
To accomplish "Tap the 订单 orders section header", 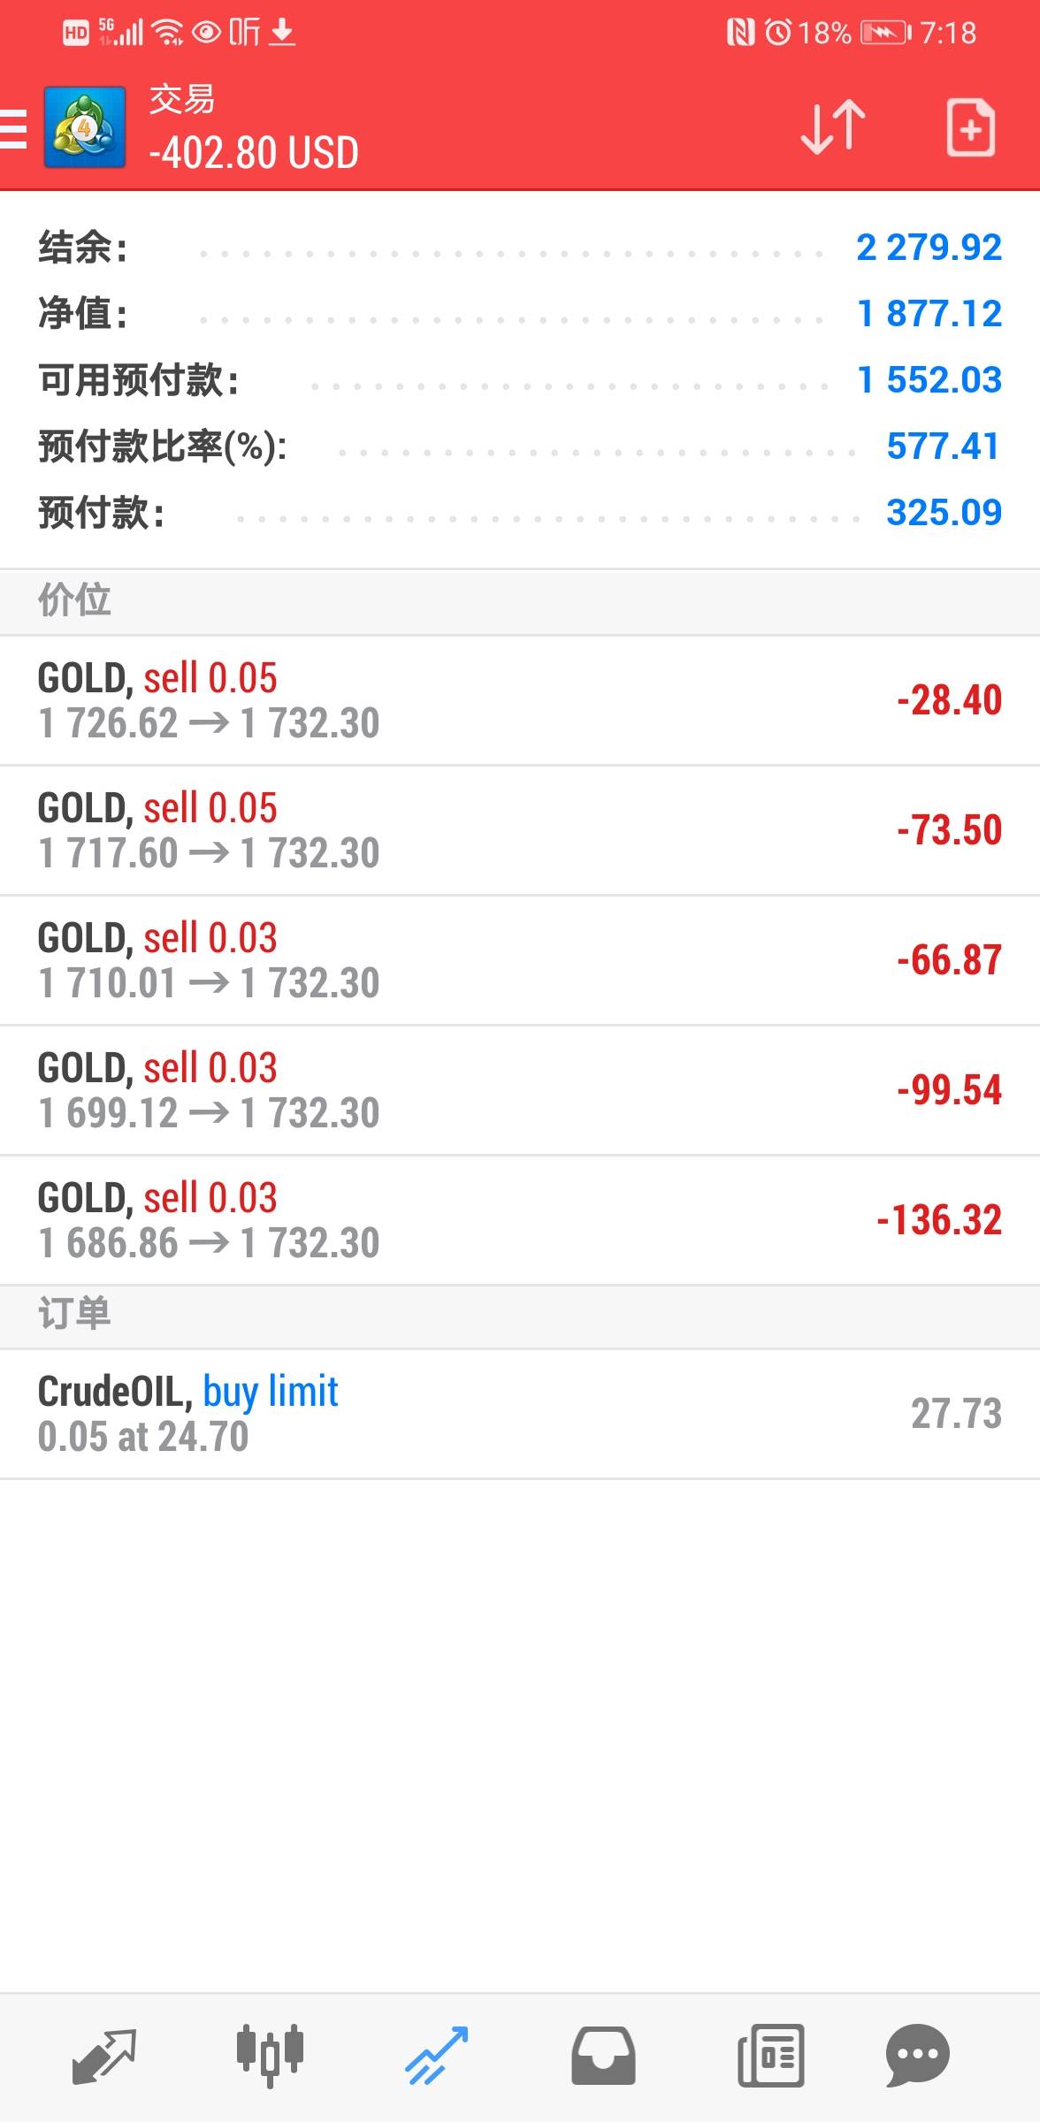I will (x=74, y=1314).
